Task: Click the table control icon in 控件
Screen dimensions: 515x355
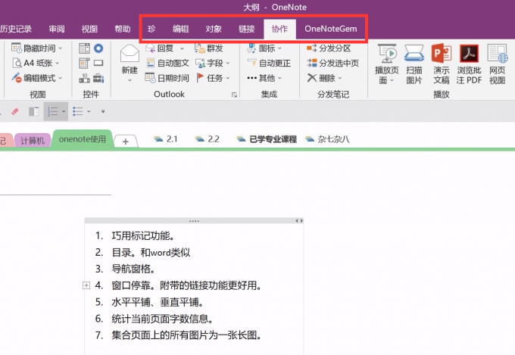Action: pos(84,48)
